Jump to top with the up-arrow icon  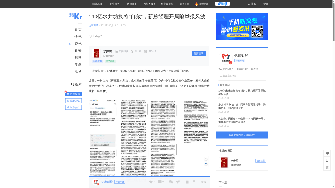click(194, 182)
